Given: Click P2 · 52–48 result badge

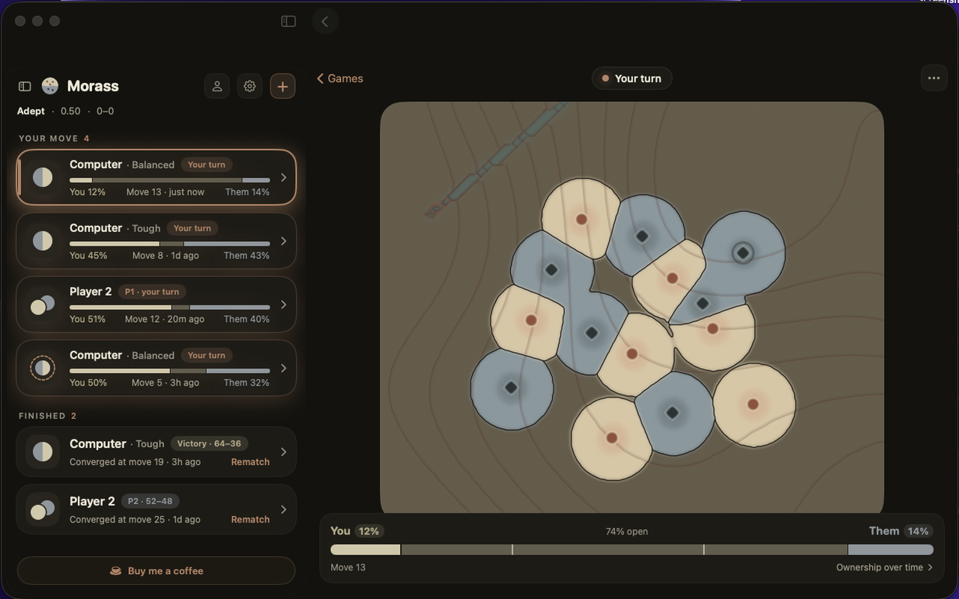Looking at the screenshot, I should click(150, 501).
